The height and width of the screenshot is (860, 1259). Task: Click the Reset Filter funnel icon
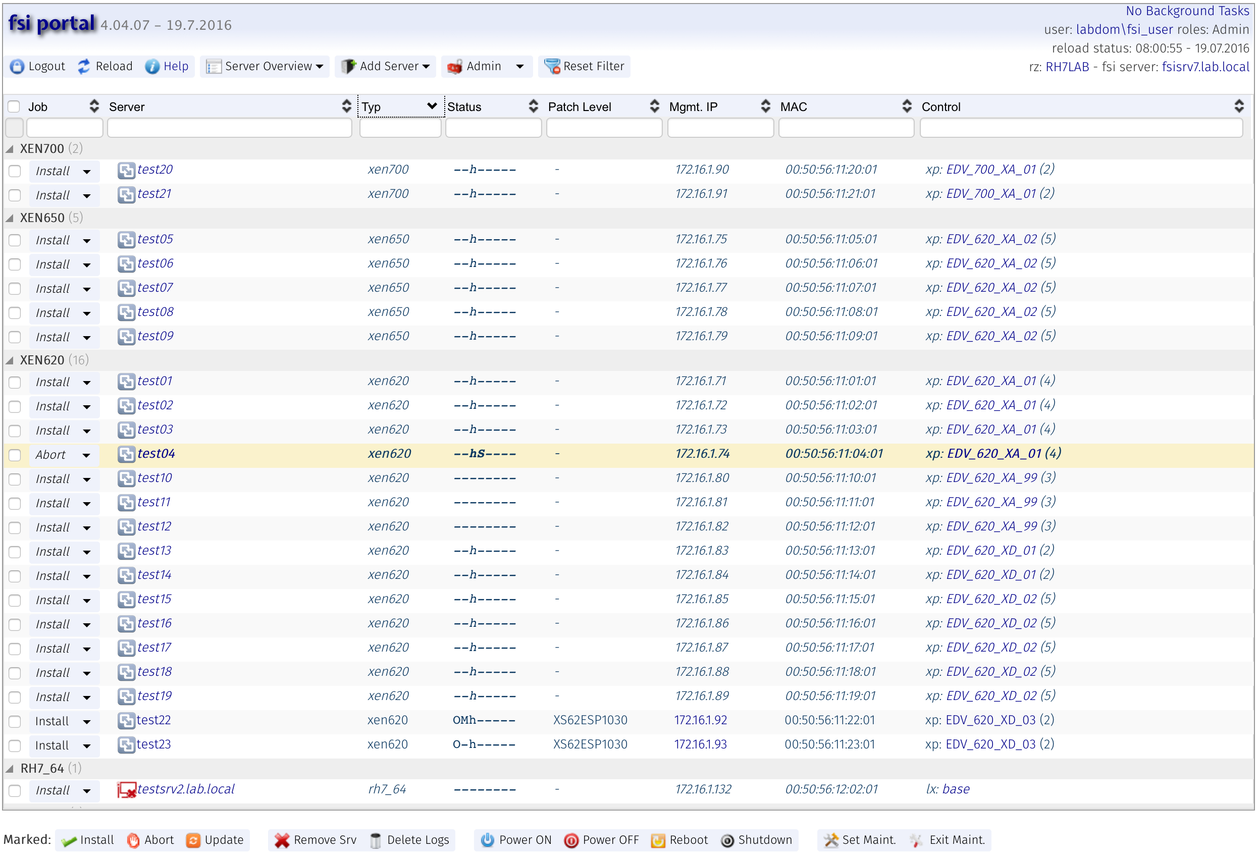pyautogui.click(x=552, y=66)
